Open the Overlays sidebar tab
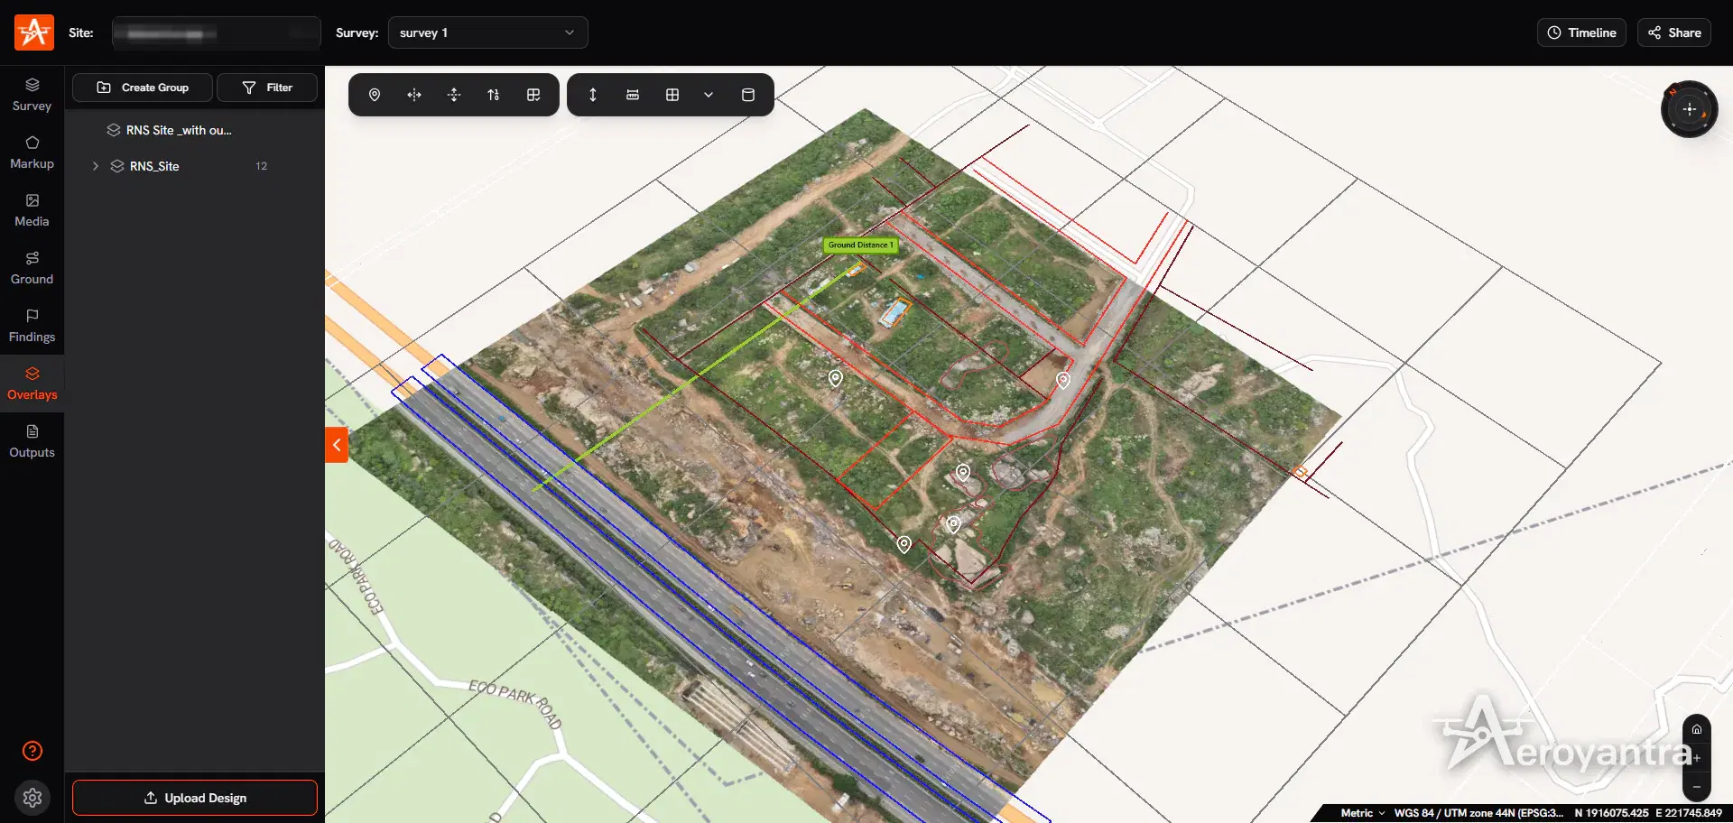 32,384
